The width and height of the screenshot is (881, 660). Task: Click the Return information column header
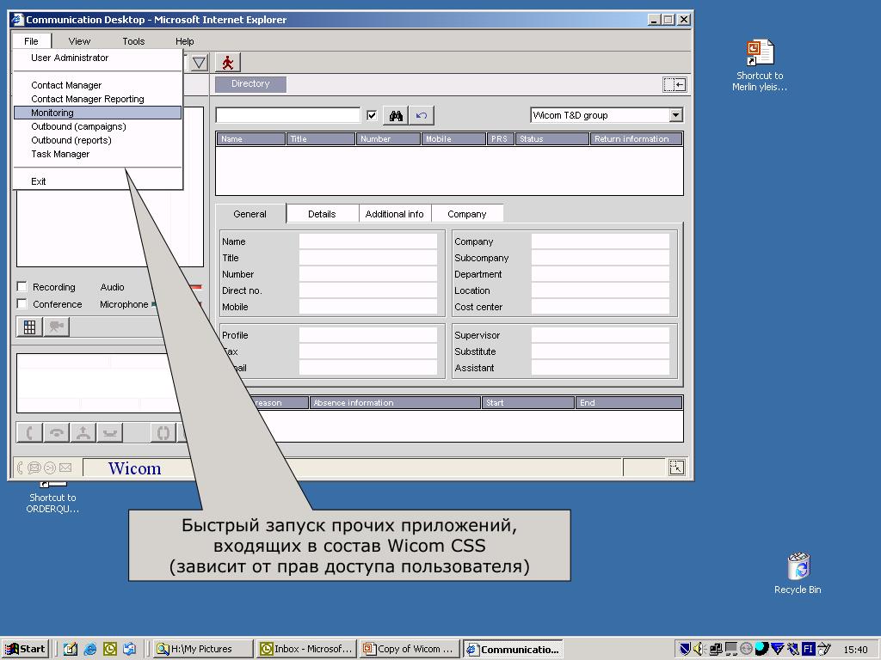pos(636,138)
